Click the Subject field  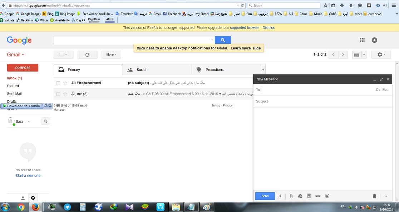click(322, 101)
